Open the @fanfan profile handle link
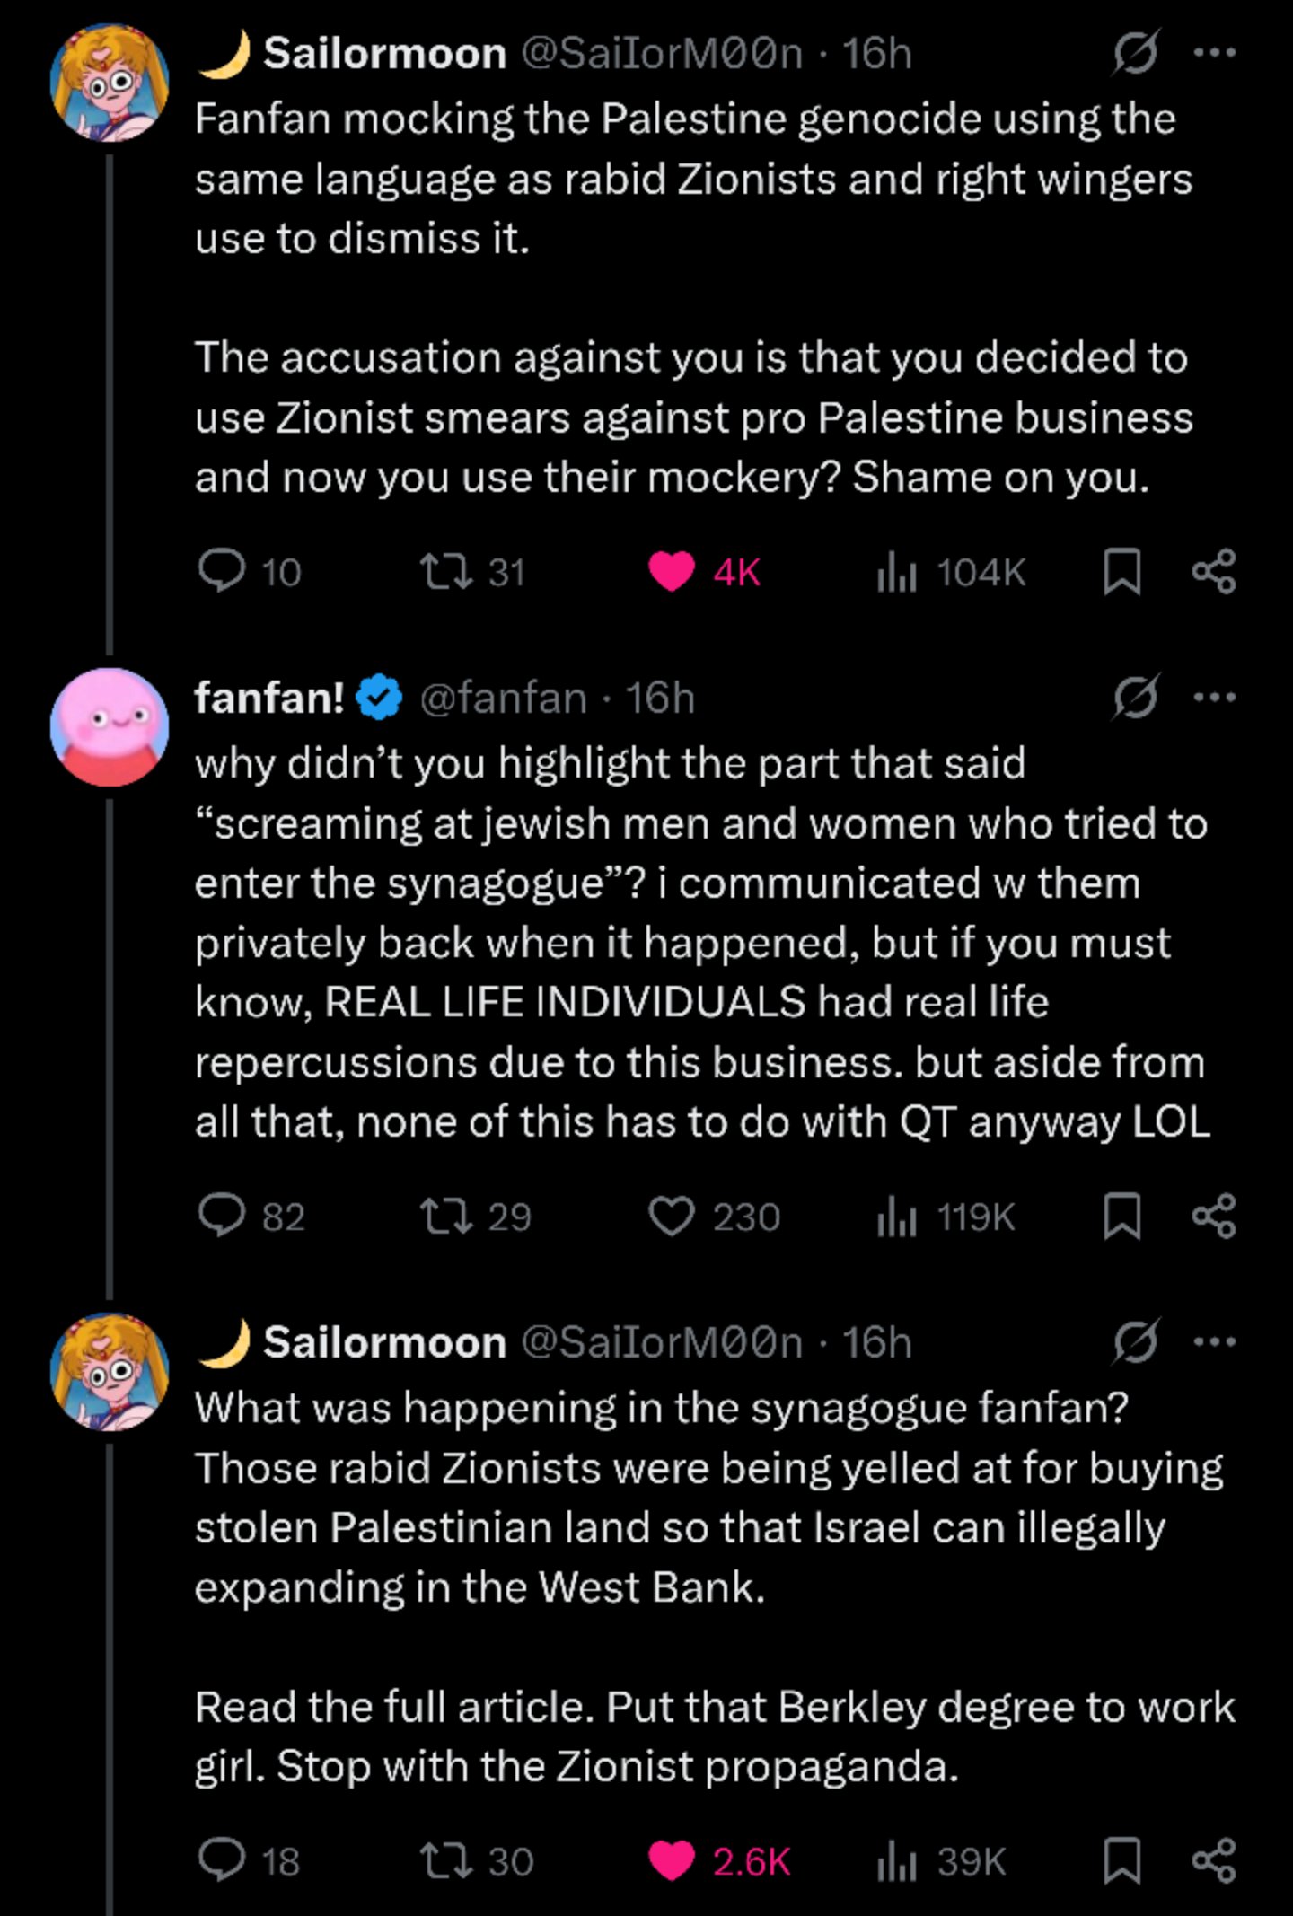 click(x=503, y=698)
